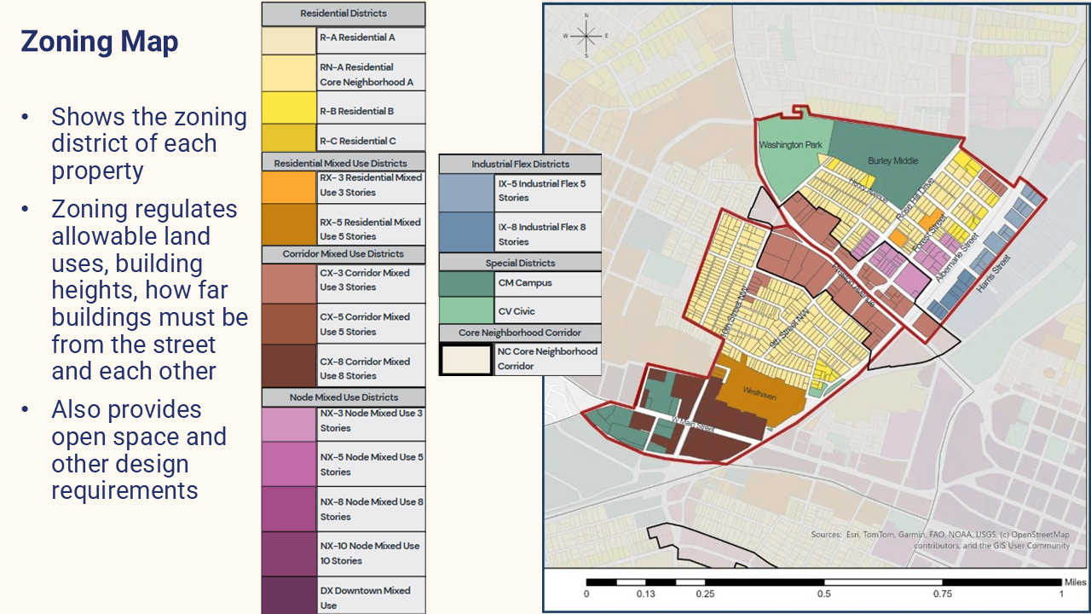Click the map sources attribution text
Viewport: 1091px width, 614px height.
[939, 541]
